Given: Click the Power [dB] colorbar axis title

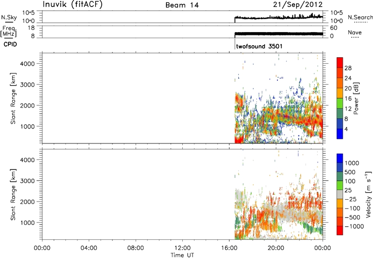Looking at the screenshot, I should click(x=356, y=98).
